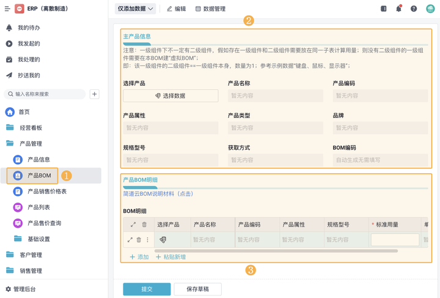Open the 简道云BOM说明材料 link
Viewport: 440px width, 298px height.
[x=158, y=193]
